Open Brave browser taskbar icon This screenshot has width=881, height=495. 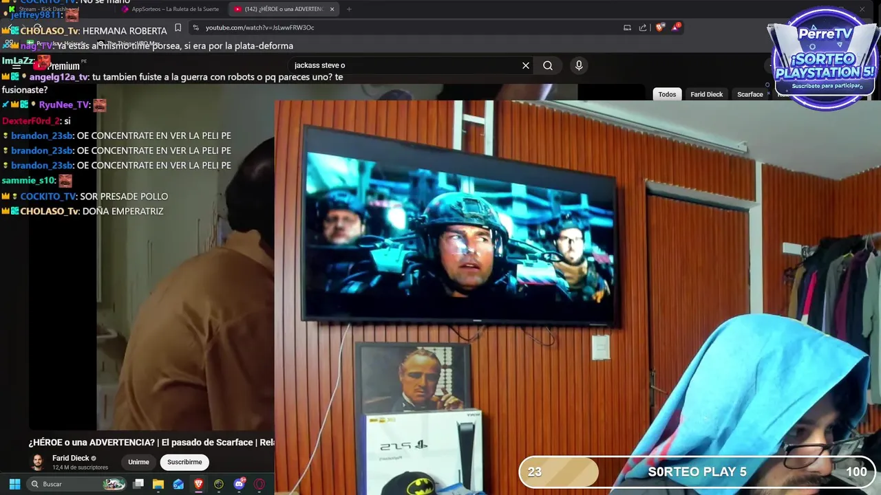[199, 484]
